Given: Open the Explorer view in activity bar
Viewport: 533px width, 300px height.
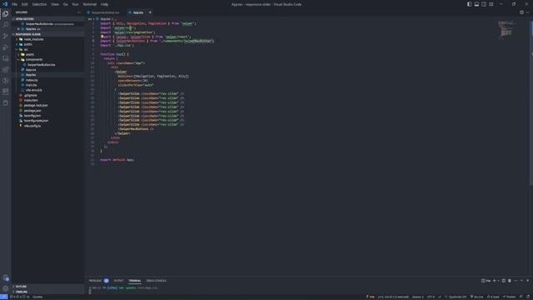Looking at the screenshot, I should click(6, 14).
